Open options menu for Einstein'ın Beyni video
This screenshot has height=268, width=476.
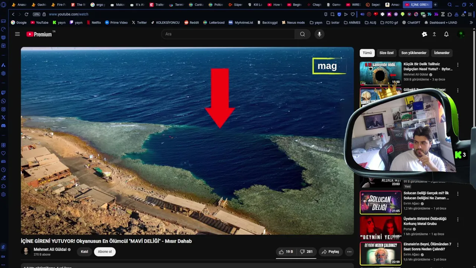click(x=458, y=245)
